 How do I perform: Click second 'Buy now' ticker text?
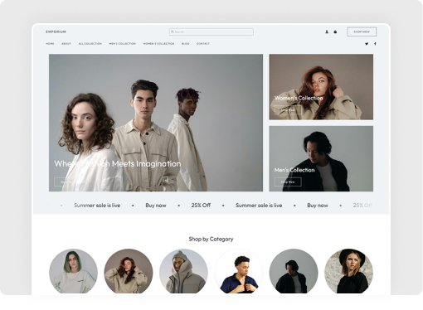[318, 206]
